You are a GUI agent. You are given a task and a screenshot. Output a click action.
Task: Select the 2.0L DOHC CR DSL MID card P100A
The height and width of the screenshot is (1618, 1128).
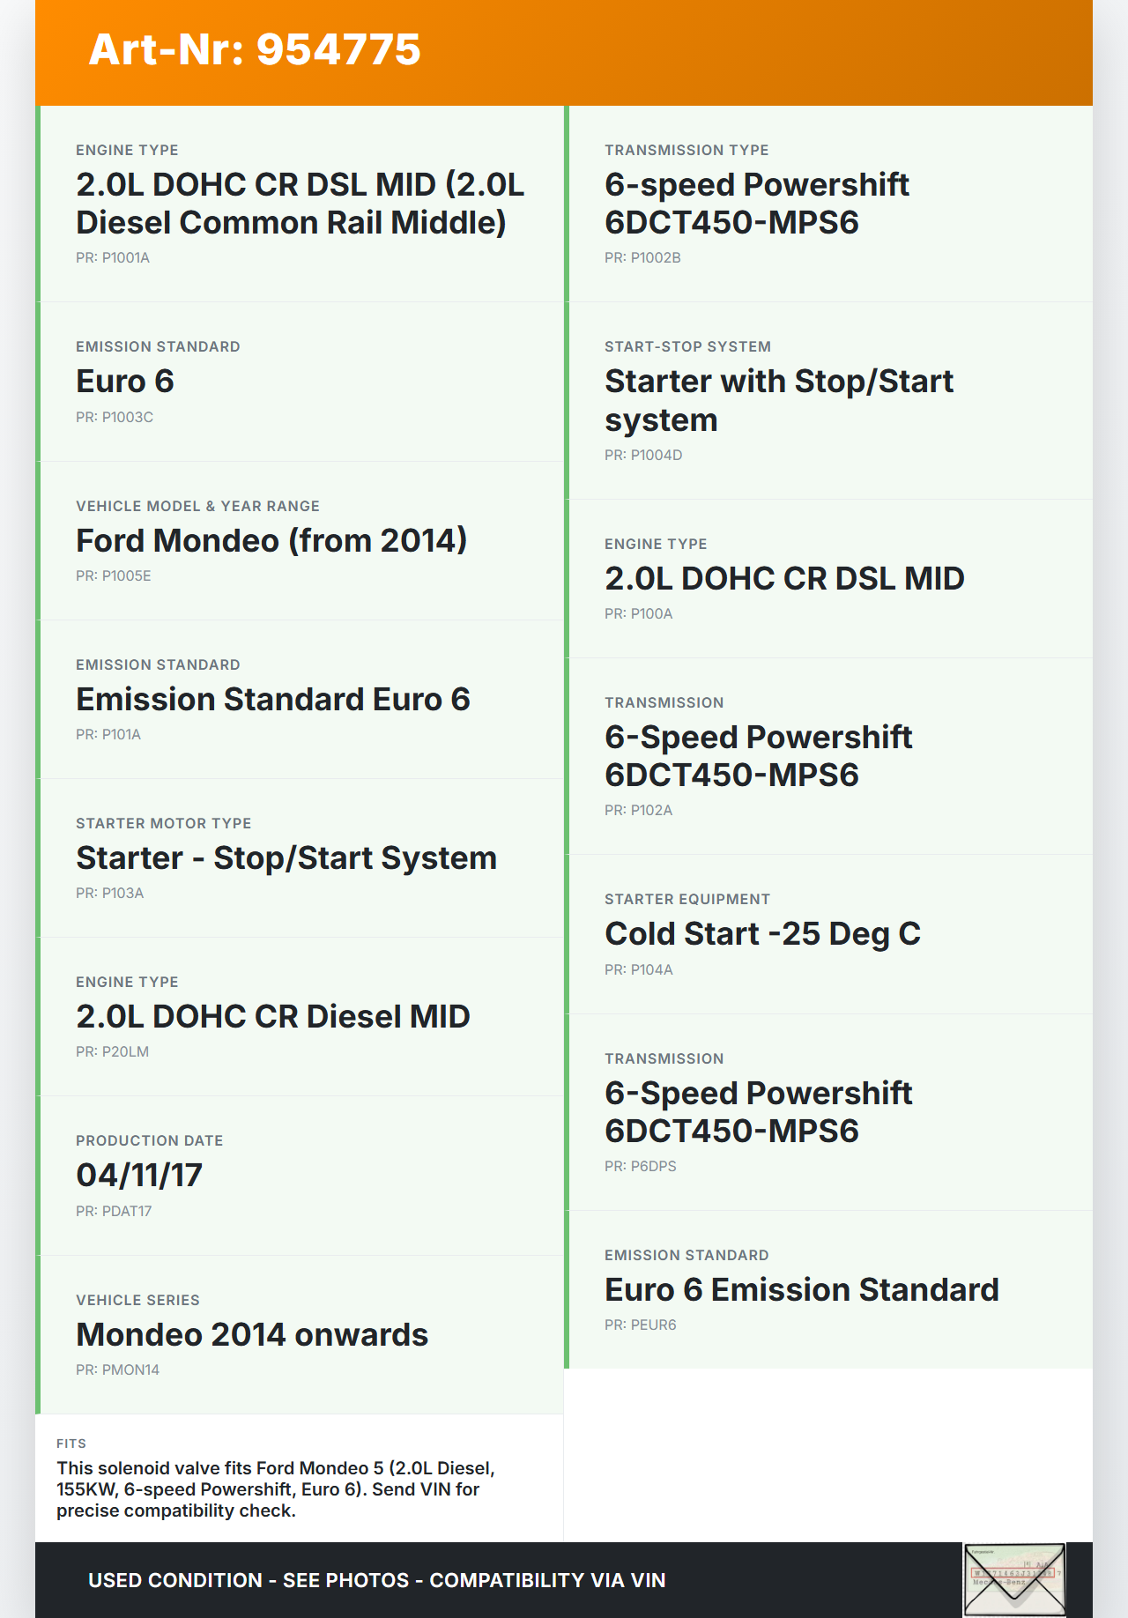[x=828, y=578]
